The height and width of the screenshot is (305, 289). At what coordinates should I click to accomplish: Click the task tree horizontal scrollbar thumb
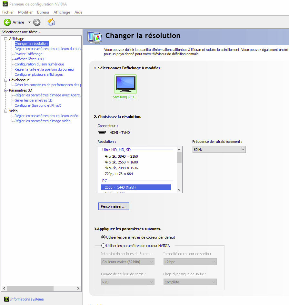tap(30, 288)
